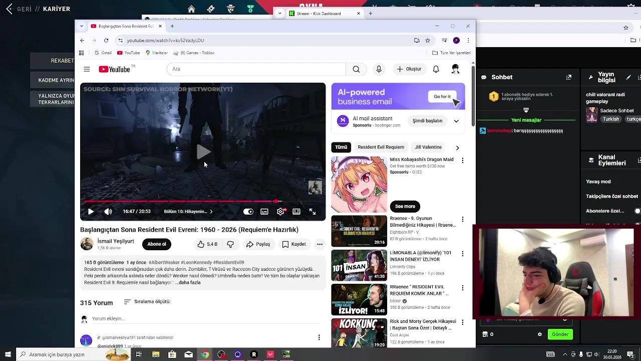
Task: Open the Haritalar bookmark
Action: pos(156,53)
